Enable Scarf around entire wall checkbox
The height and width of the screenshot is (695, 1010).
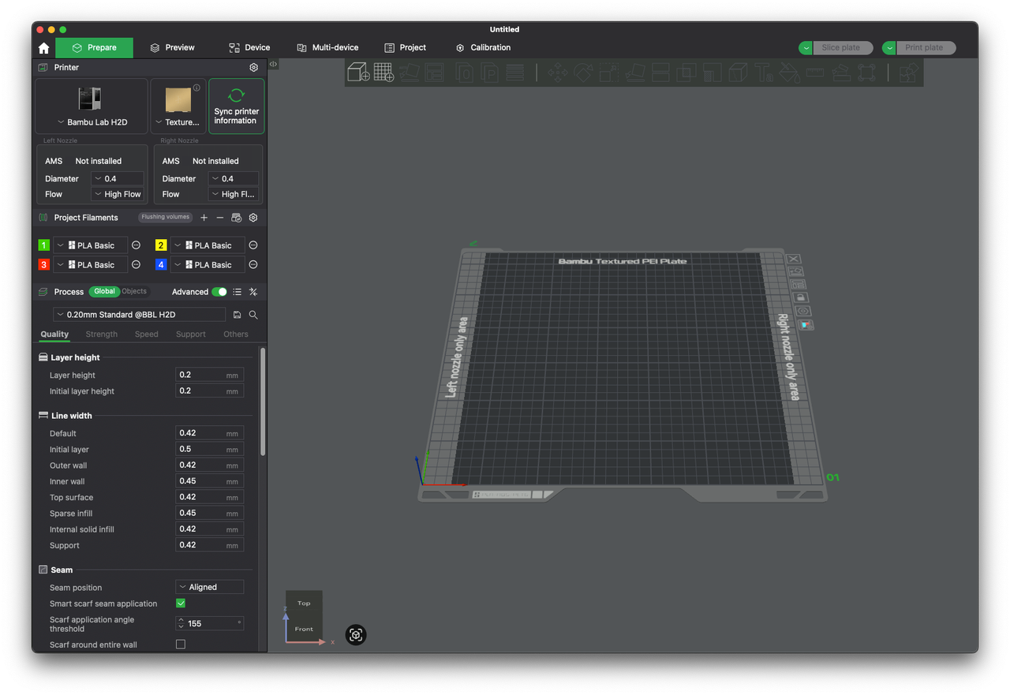[181, 645]
